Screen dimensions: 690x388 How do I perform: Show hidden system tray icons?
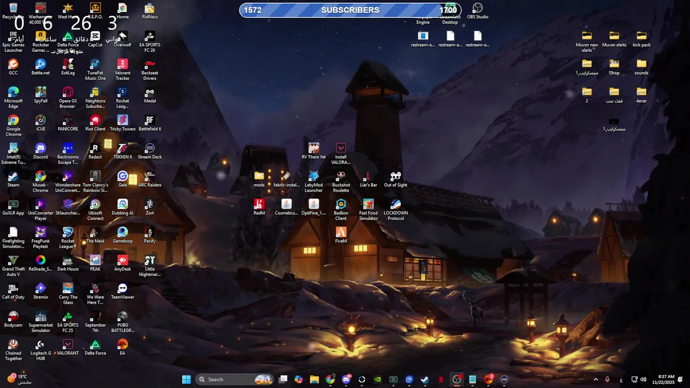click(596, 379)
